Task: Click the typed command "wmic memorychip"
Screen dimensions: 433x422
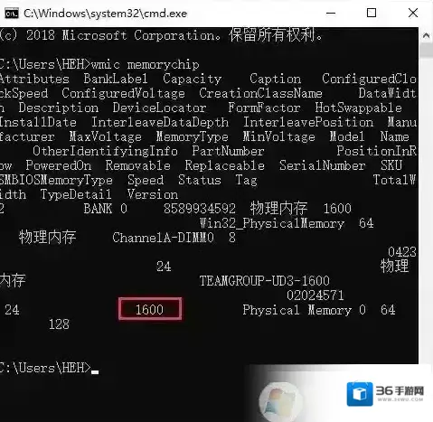Action: (x=146, y=65)
